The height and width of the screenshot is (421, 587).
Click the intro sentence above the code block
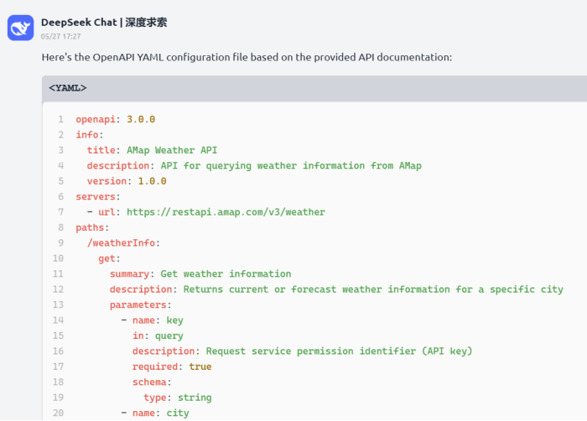click(247, 57)
